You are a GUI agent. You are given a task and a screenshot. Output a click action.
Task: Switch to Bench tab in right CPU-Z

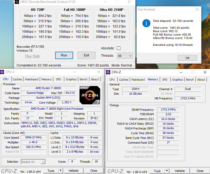[190, 80]
